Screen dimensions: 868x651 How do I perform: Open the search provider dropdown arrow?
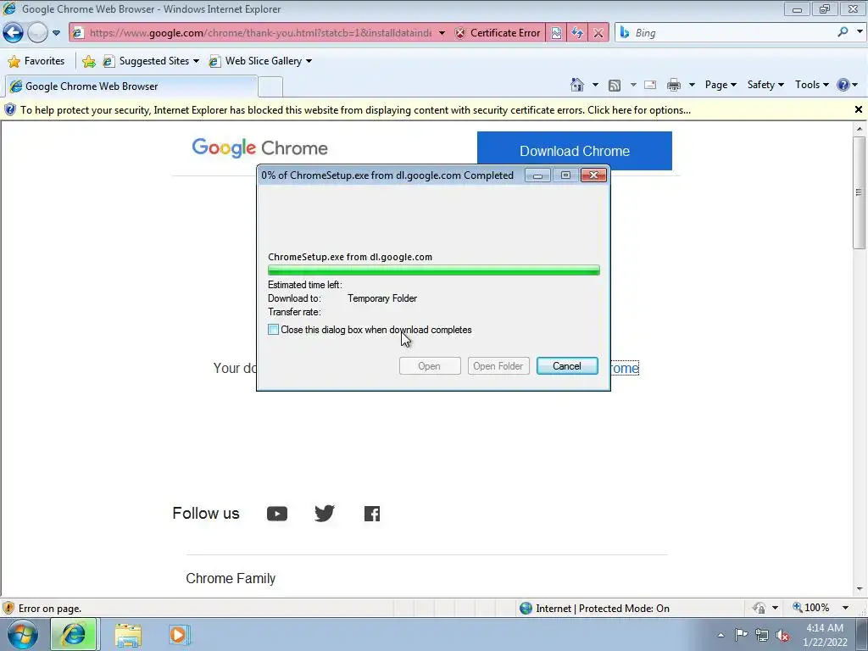860,32
